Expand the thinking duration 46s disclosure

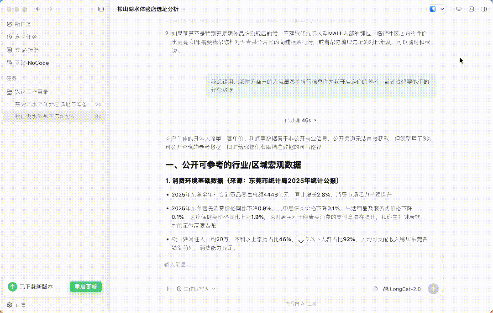click(x=300, y=120)
